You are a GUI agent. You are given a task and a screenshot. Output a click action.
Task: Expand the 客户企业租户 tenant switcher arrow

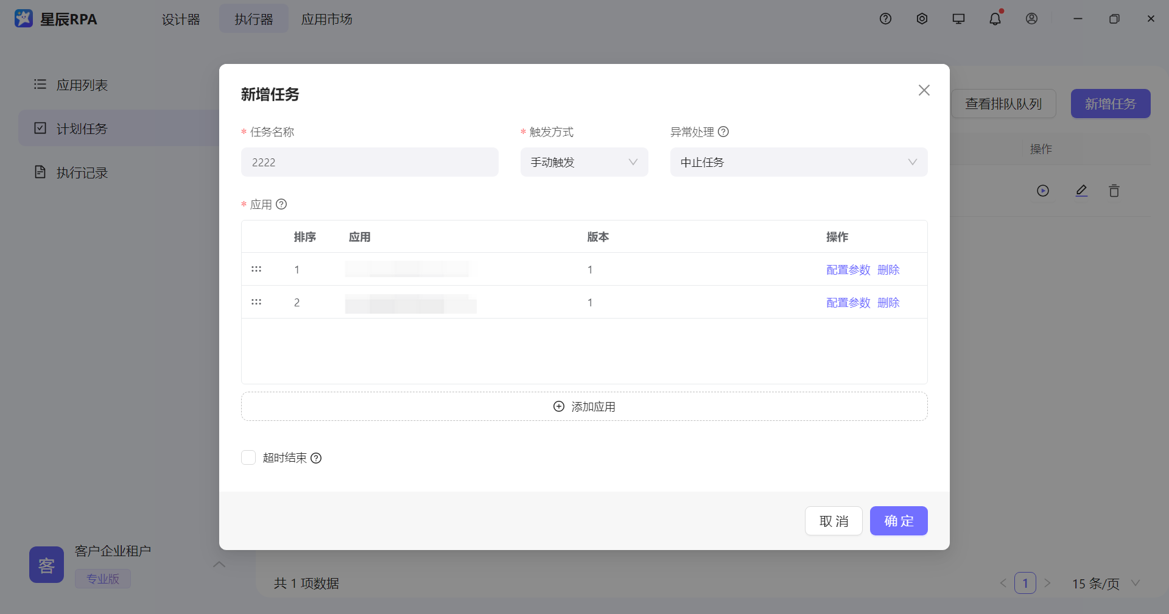pos(219,564)
